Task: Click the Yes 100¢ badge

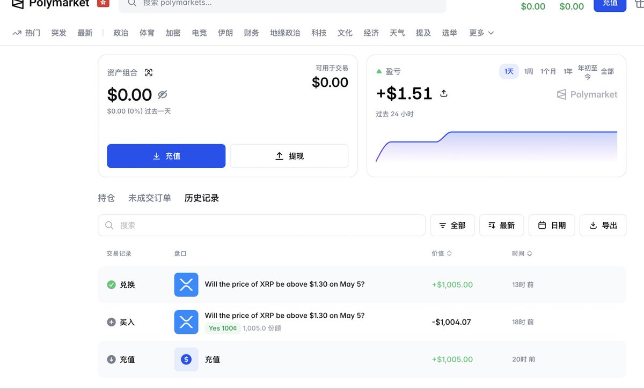Action: 222,328
